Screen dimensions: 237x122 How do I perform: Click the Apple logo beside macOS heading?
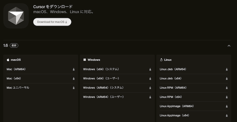click(8, 60)
